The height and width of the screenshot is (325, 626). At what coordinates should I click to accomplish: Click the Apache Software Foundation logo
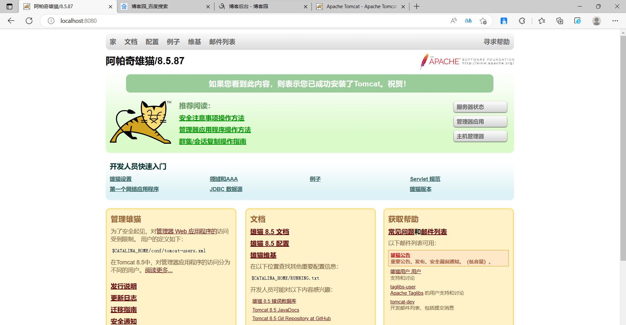467,62
